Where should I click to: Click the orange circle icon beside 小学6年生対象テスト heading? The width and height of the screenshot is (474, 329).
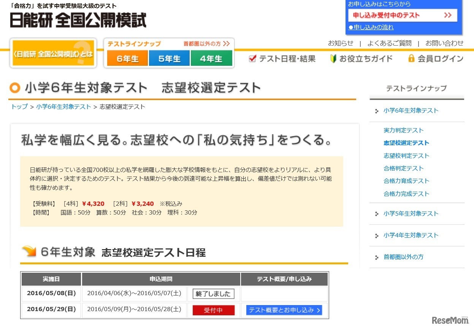click(14, 88)
